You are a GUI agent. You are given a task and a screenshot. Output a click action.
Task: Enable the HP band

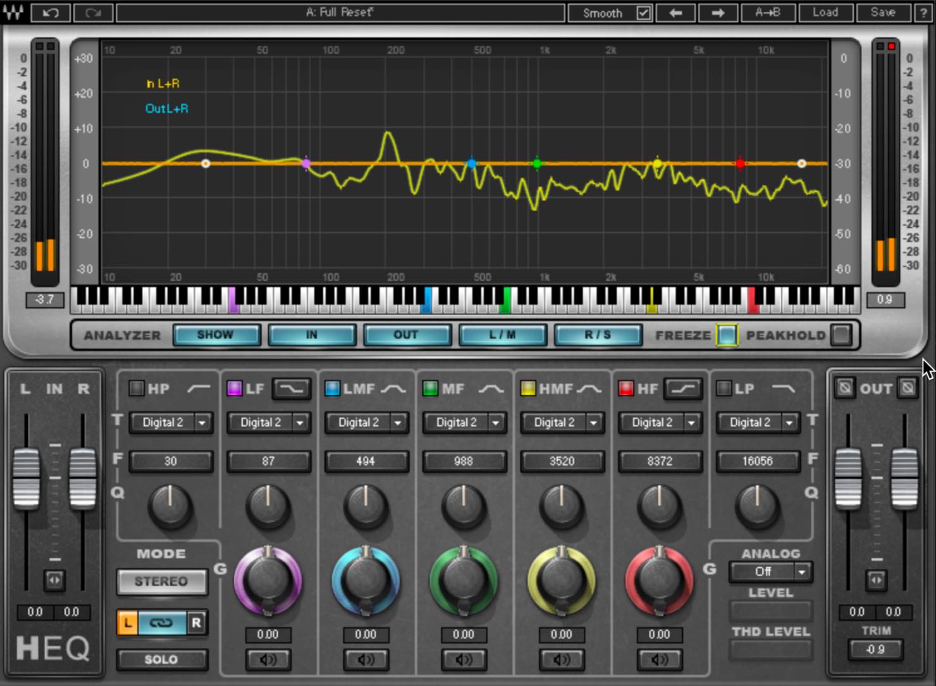pyautogui.click(x=136, y=388)
